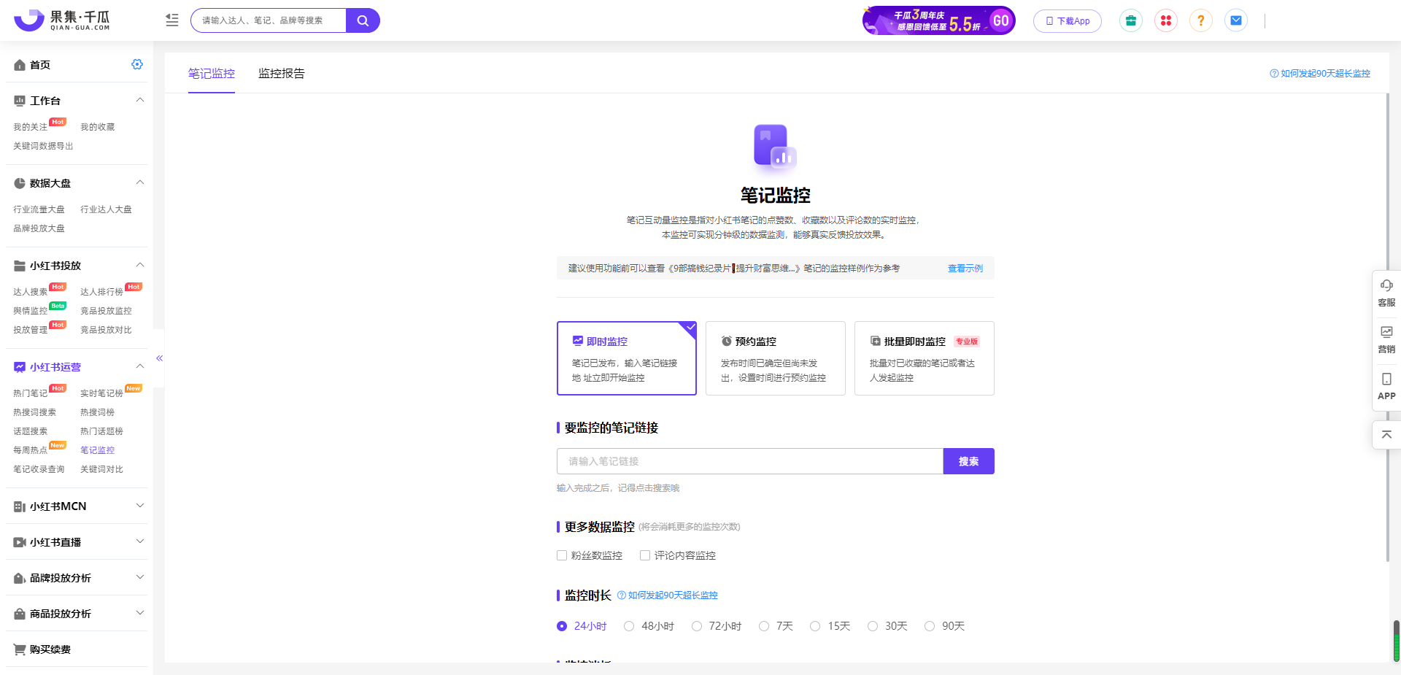Open the help question mark icon
1401x675 pixels.
tap(1200, 20)
